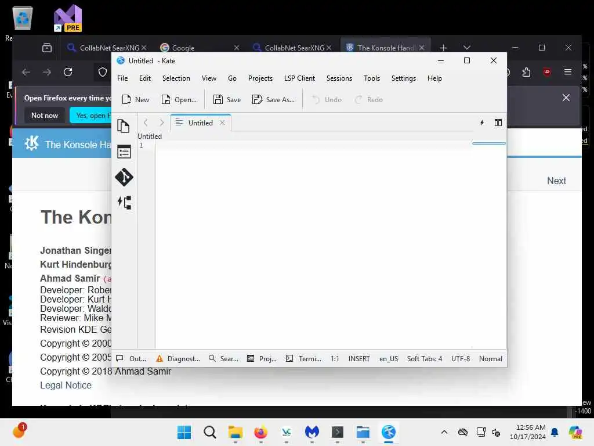Click the Save As... toolbar button
594x446 pixels.
(273, 100)
